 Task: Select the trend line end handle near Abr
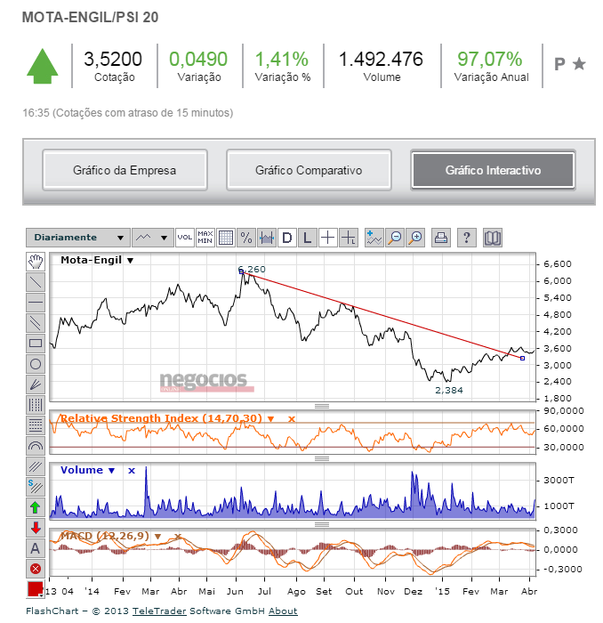coord(522,359)
